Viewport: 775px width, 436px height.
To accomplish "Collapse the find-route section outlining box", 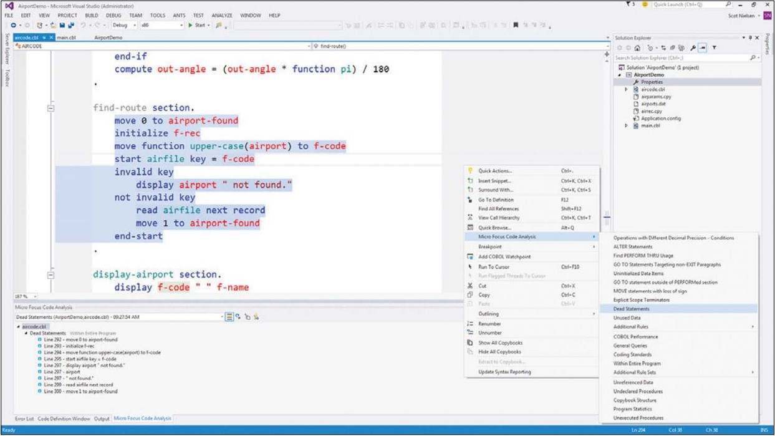I will [51, 108].
